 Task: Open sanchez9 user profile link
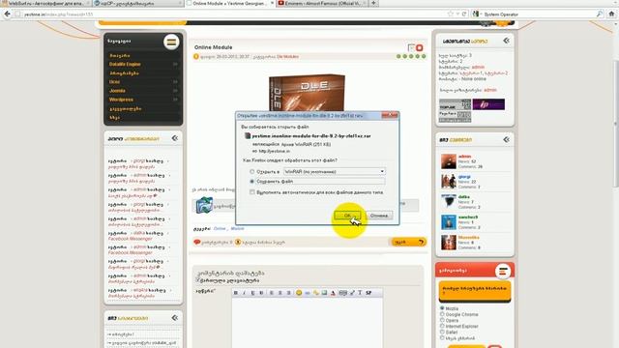click(x=468, y=217)
